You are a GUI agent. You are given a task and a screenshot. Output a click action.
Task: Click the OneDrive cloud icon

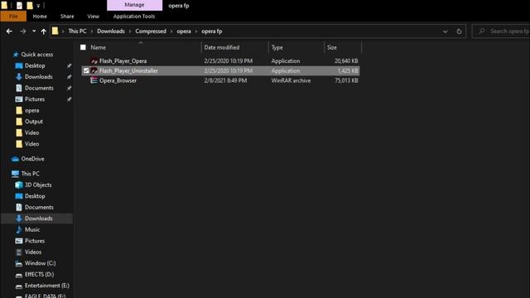tap(15, 159)
